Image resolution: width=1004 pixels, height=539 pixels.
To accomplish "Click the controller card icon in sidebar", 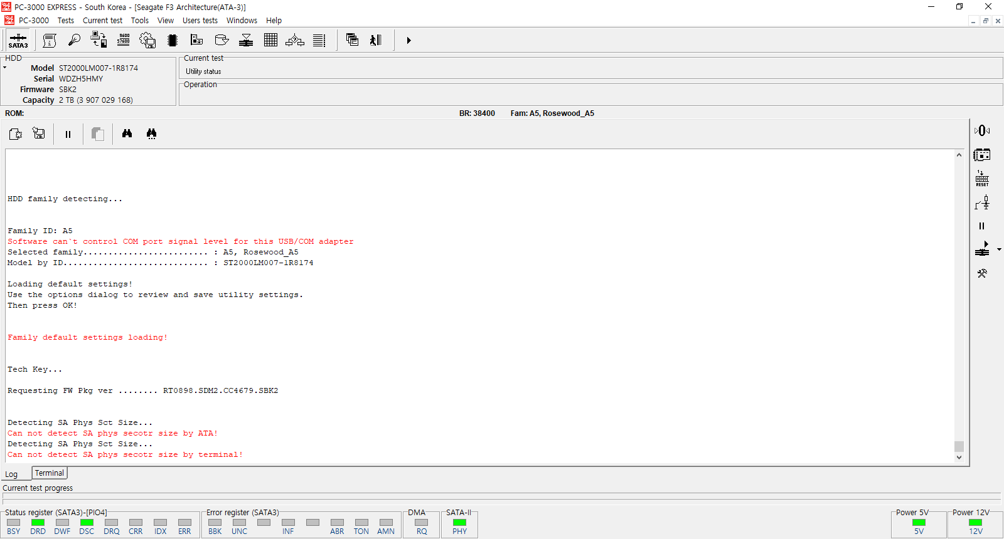I will click(982, 155).
